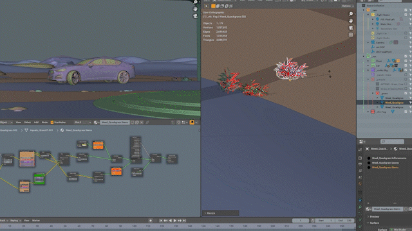Toggle exclude checkbox for _light Car collection

(406, 33)
